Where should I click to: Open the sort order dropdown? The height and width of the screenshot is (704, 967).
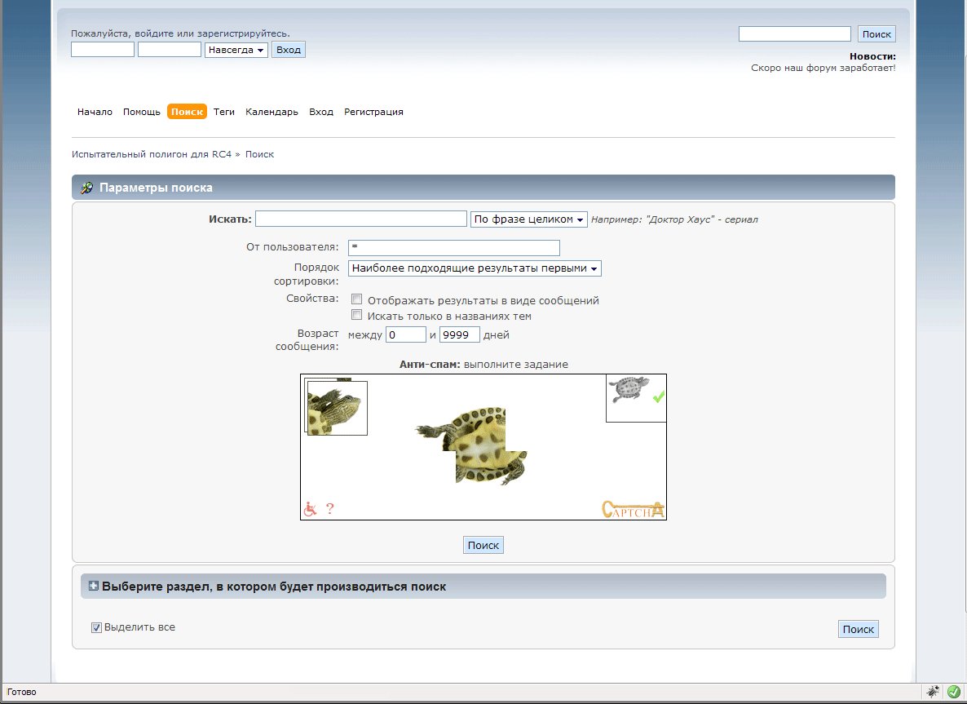tap(475, 268)
